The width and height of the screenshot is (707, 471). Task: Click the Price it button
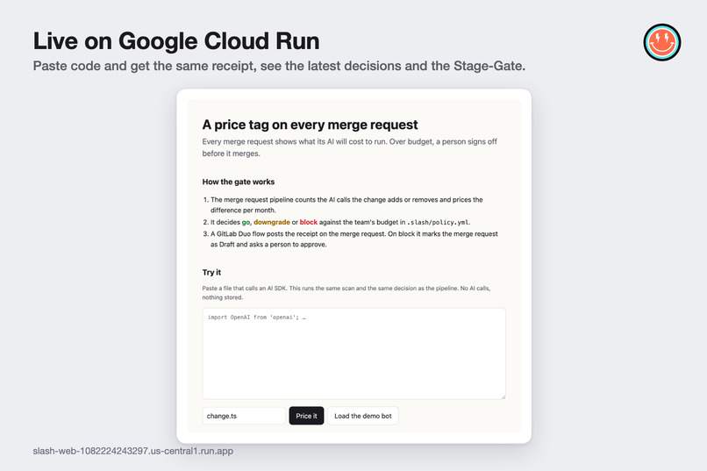(306, 416)
